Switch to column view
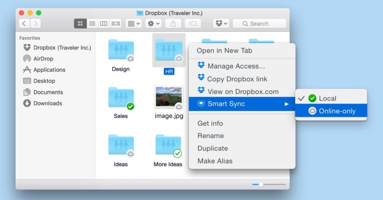The width and height of the screenshot is (383, 200). click(104, 23)
